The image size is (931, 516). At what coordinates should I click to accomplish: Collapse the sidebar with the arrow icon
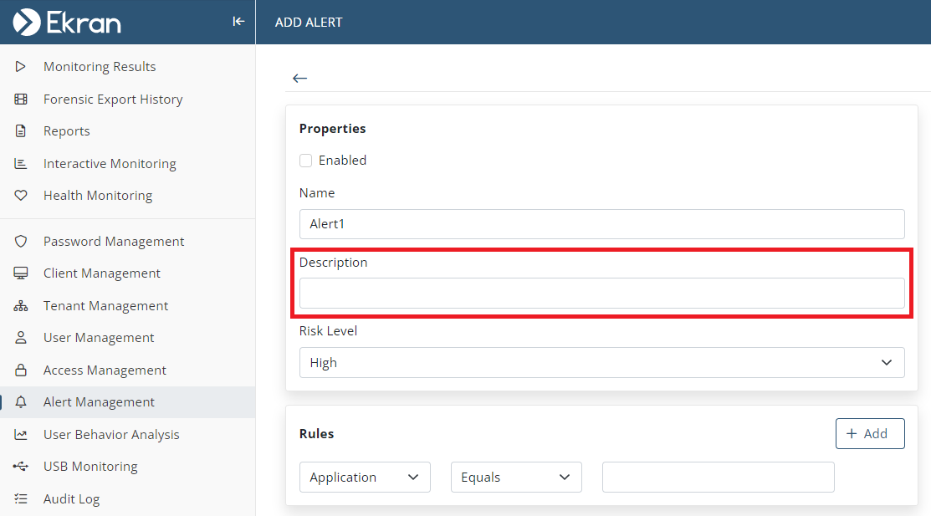238,22
